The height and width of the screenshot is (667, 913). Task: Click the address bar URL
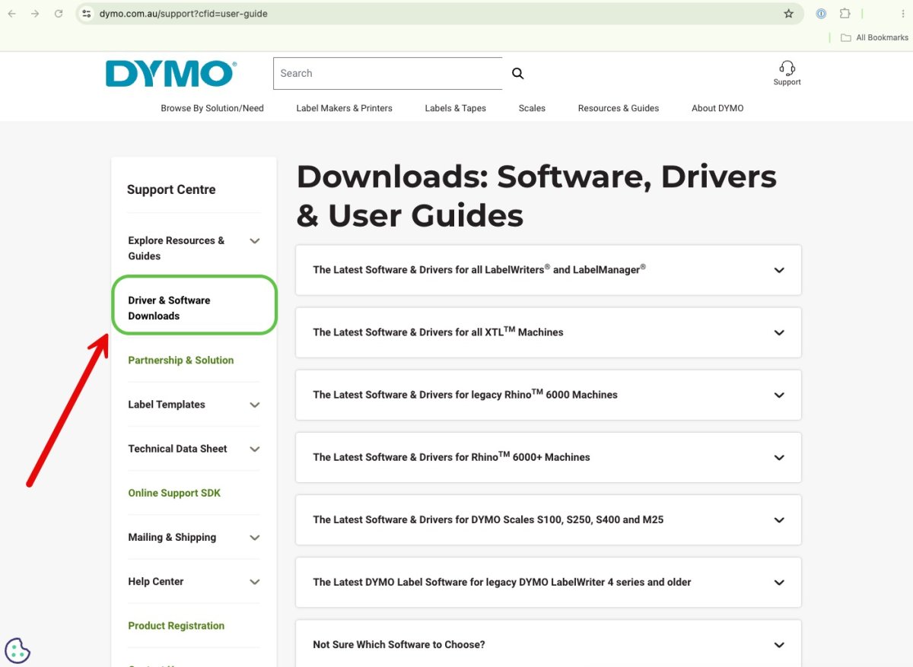[183, 14]
